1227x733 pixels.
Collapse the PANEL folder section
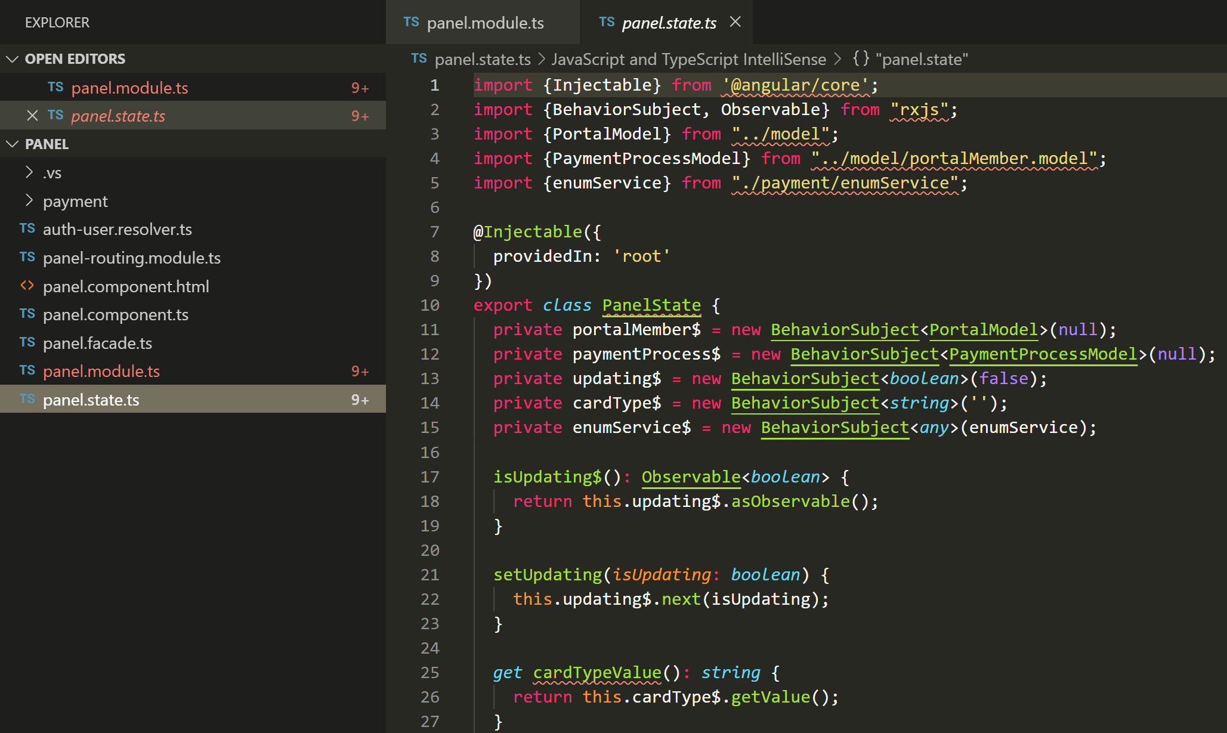[x=12, y=144]
